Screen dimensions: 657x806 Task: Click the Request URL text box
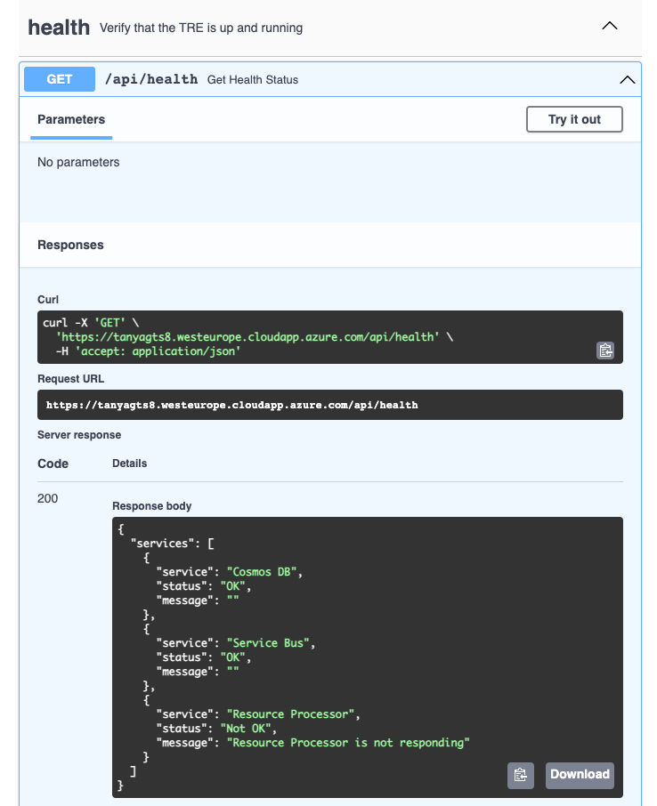[x=231, y=405]
